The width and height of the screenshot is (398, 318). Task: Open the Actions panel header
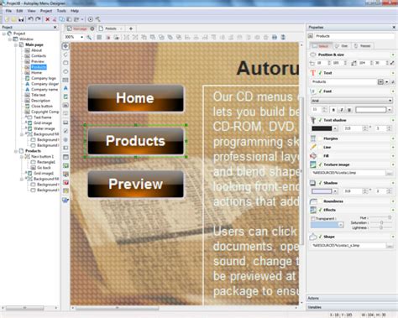(x=352, y=298)
